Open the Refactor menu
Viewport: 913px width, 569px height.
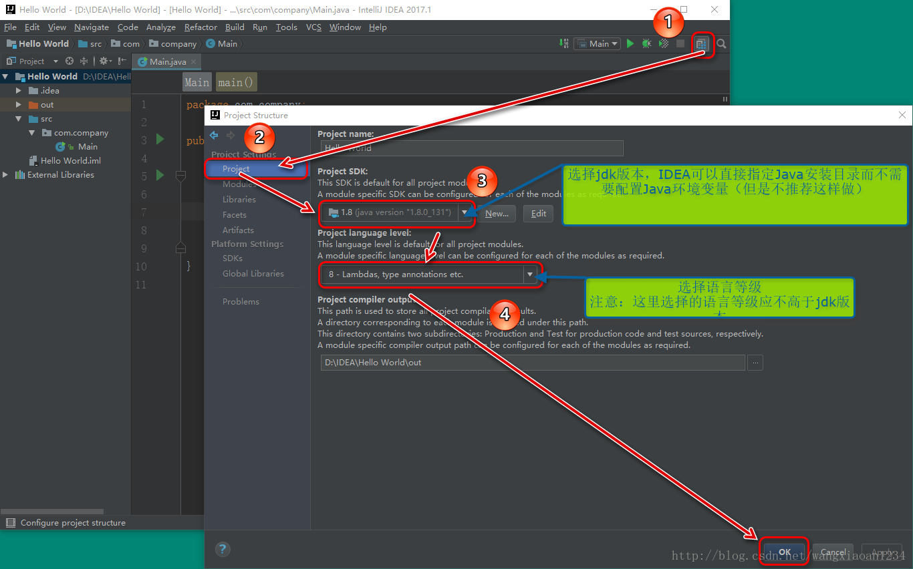pos(201,27)
